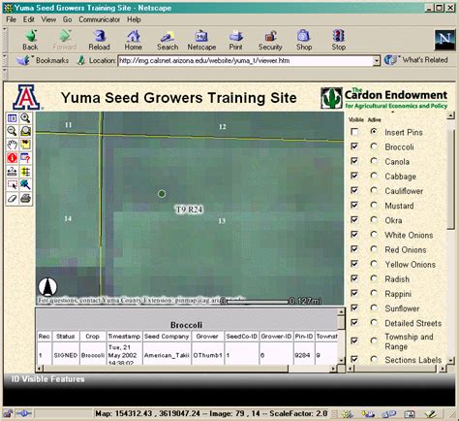Open the Security toolbar button
The image size is (459, 421).
(x=270, y=40)
